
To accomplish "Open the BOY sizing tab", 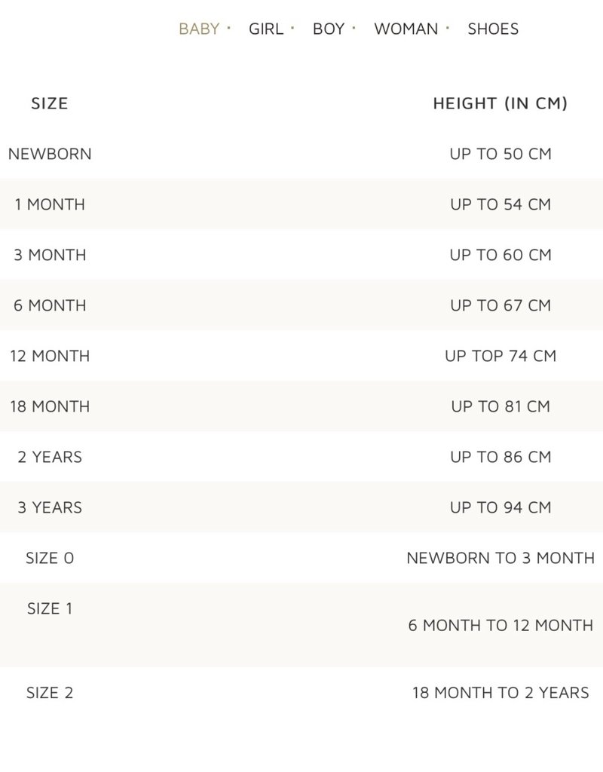I will (327, 29).
